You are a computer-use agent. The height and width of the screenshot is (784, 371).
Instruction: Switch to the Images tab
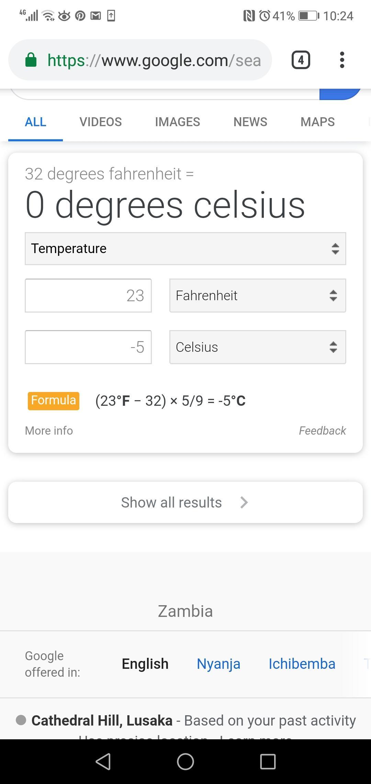pyautogui.click(x=177, y=122)
